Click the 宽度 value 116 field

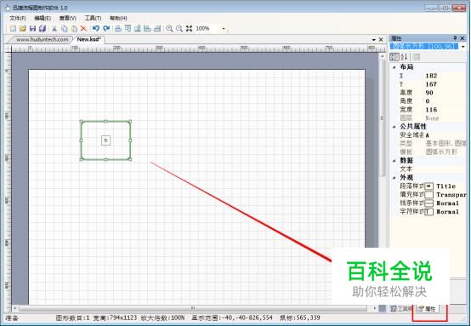click(x=445, y=110)
